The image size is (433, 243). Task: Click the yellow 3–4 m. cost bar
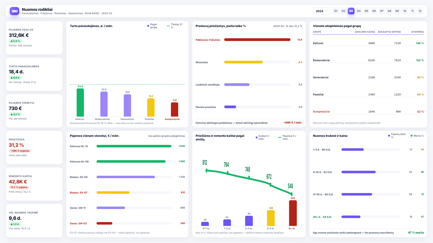pyautogui.click(x=271, y=218)
